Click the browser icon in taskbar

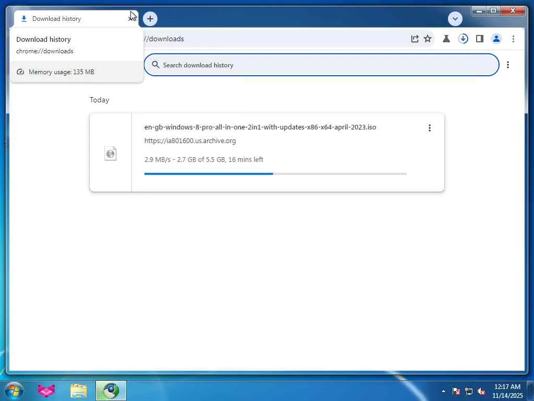coord(111,391)
